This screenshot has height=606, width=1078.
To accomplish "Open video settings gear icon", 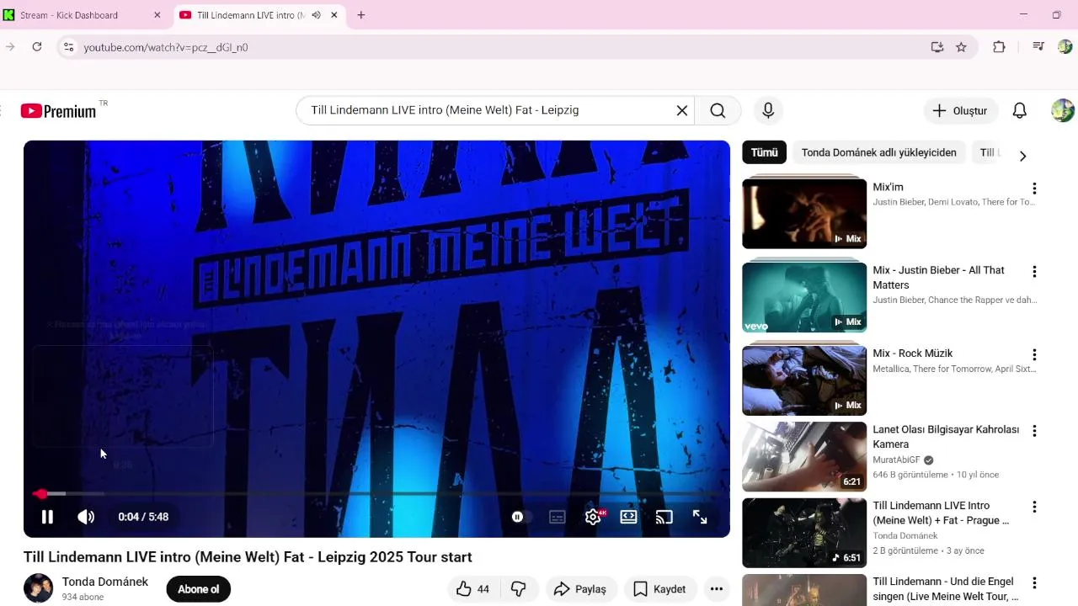I will point(593,517).
